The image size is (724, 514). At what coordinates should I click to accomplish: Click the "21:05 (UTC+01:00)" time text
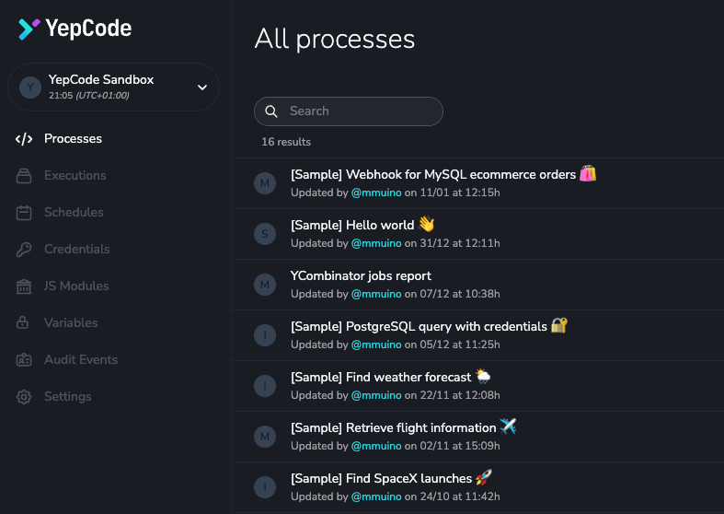(x=89, y=96)
